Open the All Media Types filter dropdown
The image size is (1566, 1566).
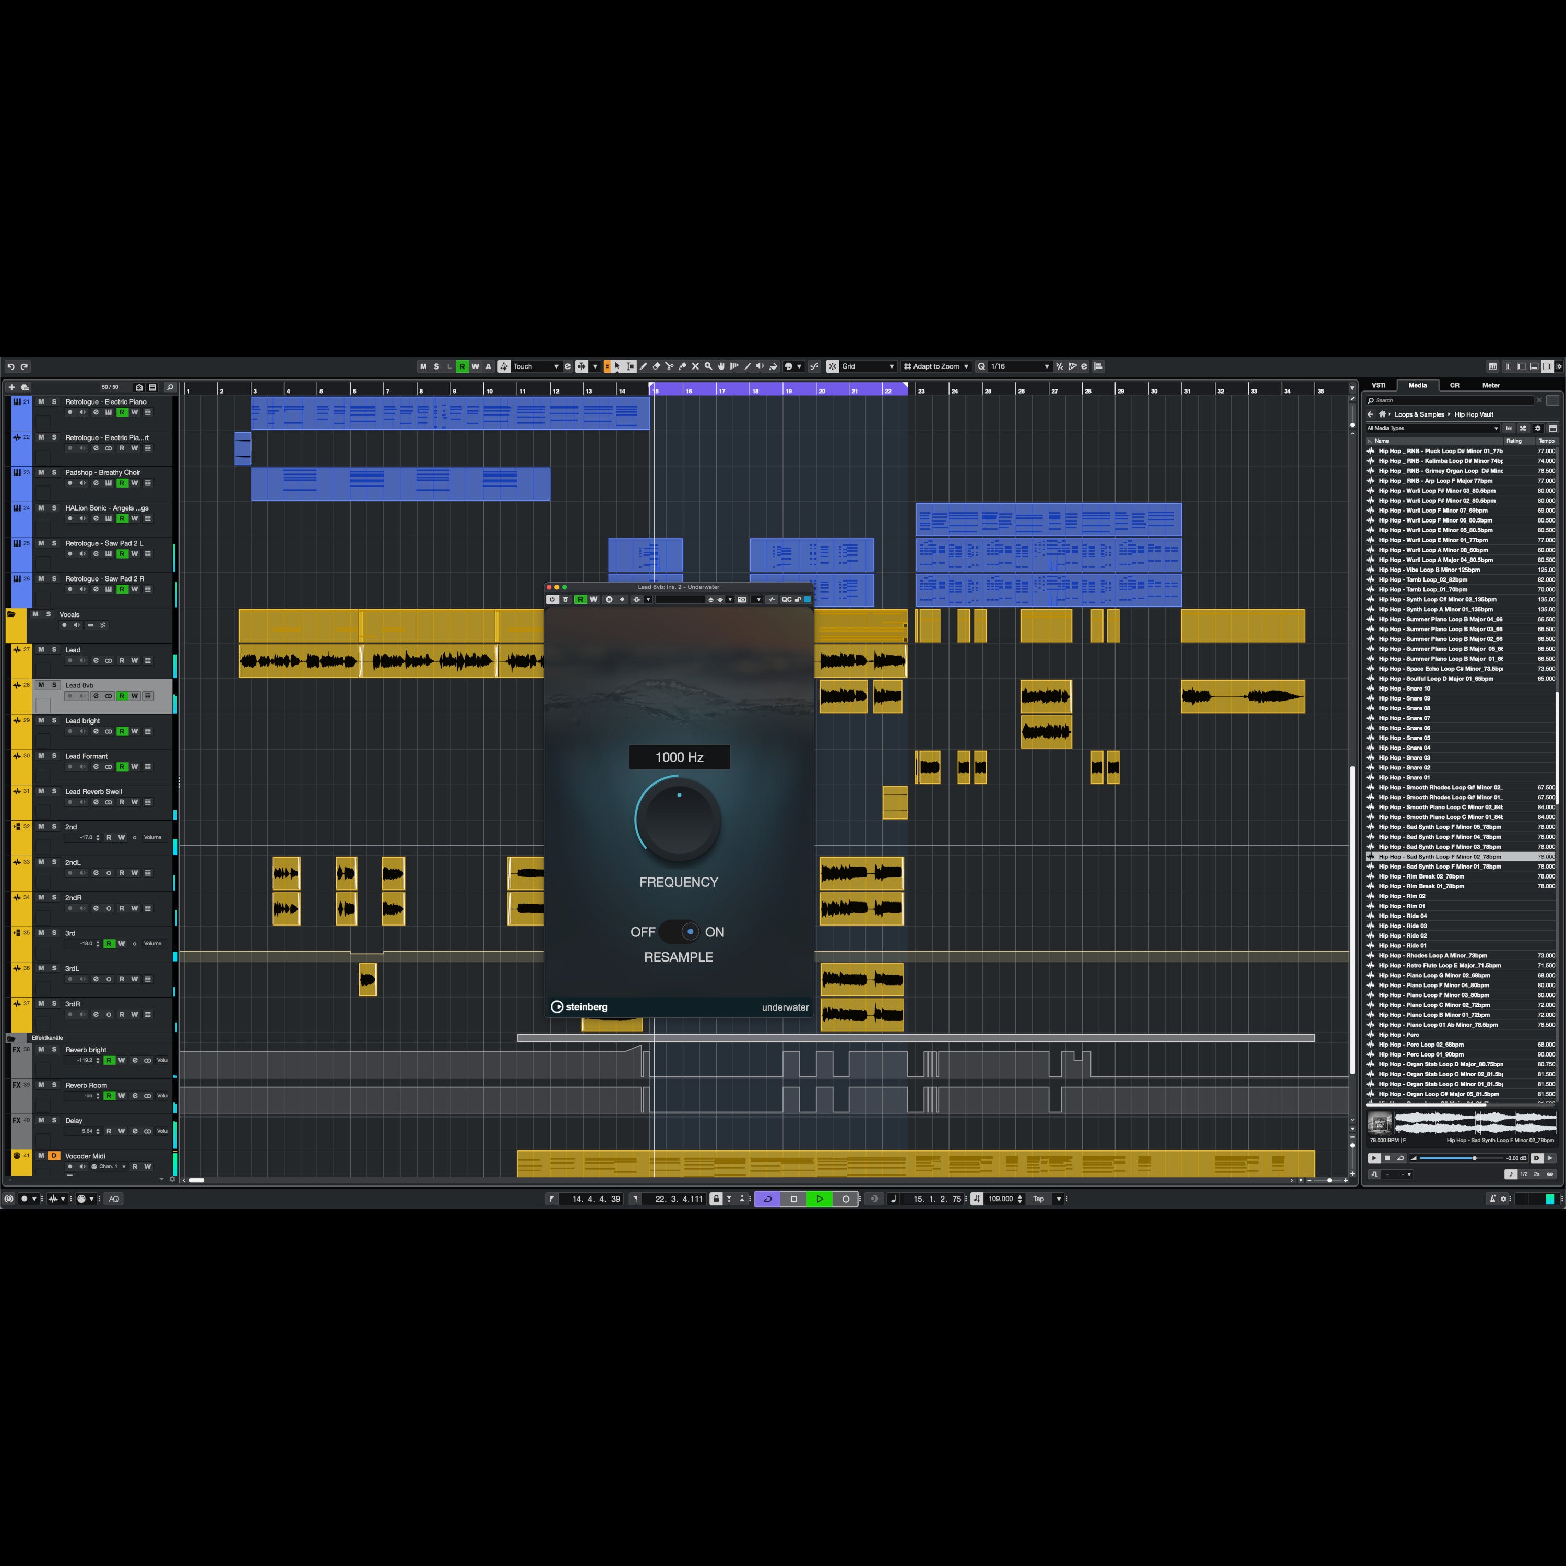[1432, 428]
